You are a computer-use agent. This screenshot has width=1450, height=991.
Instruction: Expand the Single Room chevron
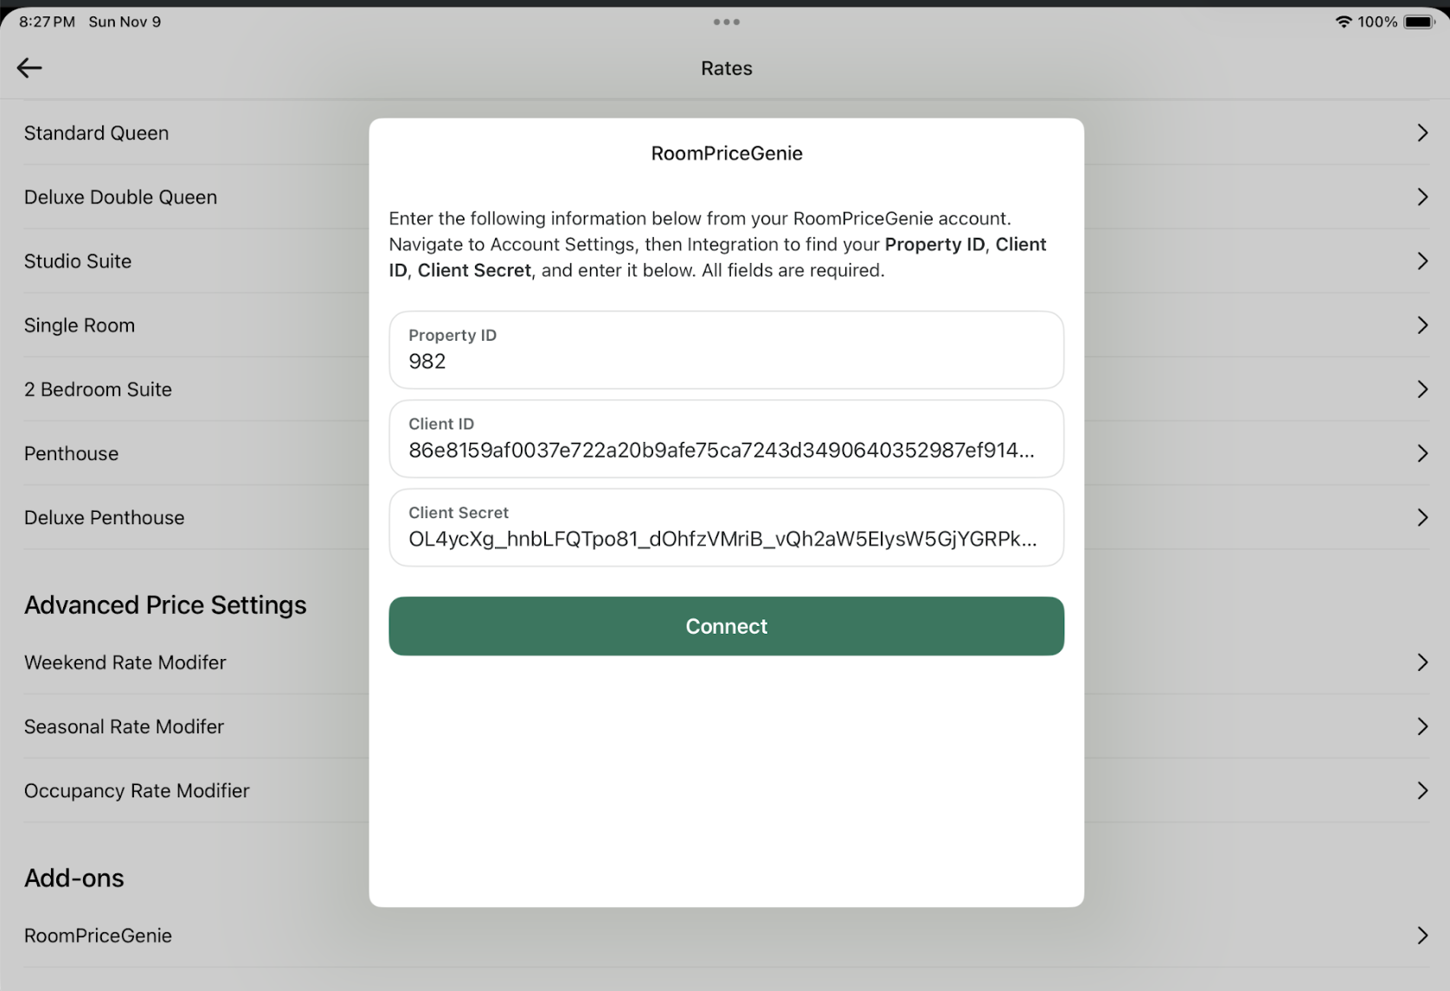click(1421, 325)
